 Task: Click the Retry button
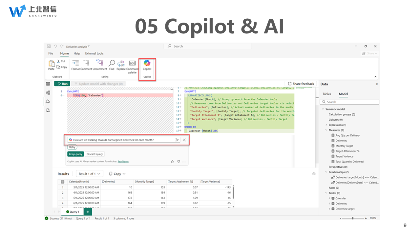click(x=72, y=147)
